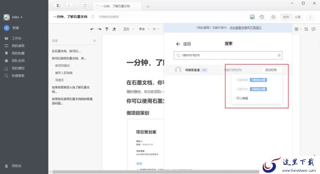Screen dimensions: 320x174
Task: Click the collaborator search input field
Action: point(228,55)
